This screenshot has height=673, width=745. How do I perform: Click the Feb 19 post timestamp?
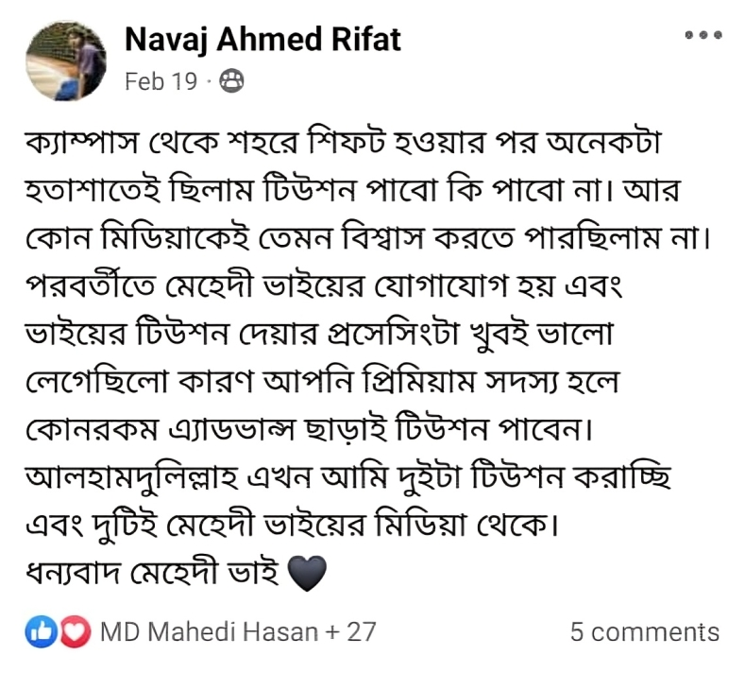[161, 81]
